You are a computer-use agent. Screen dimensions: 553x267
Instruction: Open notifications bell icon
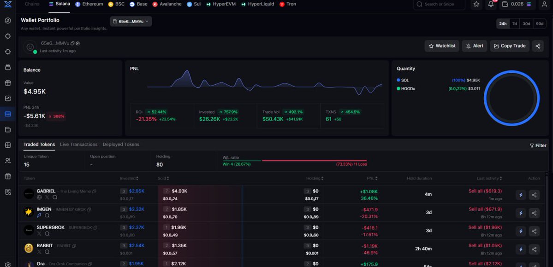point(491,4)
